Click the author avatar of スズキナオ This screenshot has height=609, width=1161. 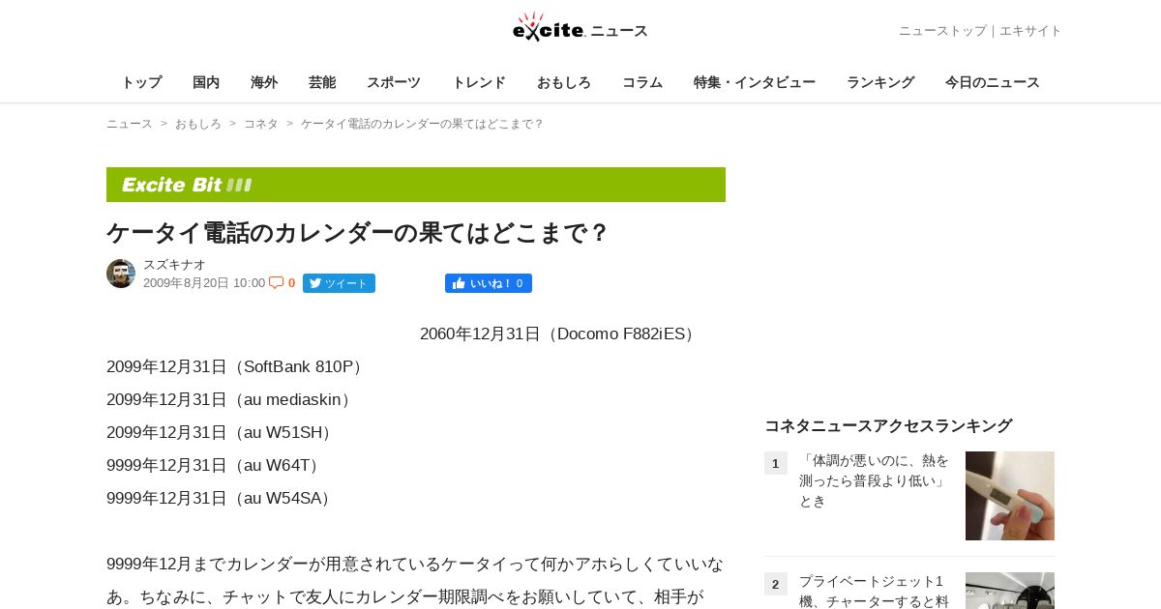click(x=121, y=274)
